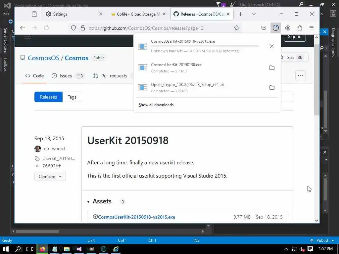Switch to the Gofile Cloud Storage tab

[138, 14]
